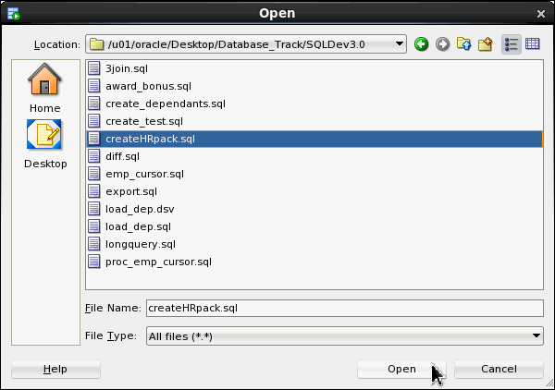
Task: Click the File Name label
Action: pyautogui.click(x=113, y=308)
